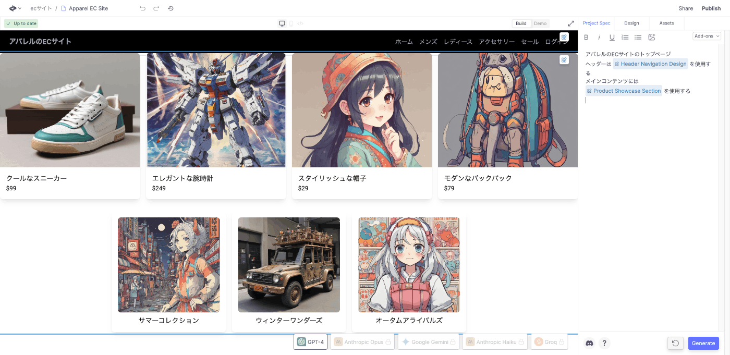Click the クールなスニーカー product title
The height and width of the screenshot is (355, 730).
36,178
